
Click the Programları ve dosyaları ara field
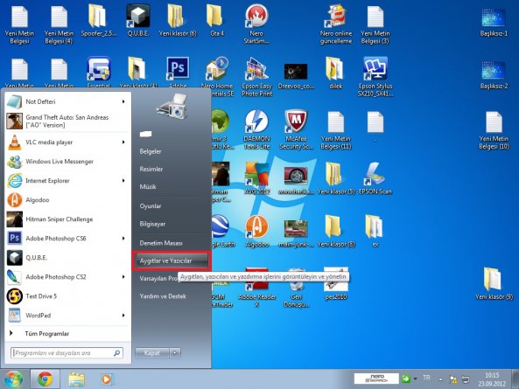67,353
